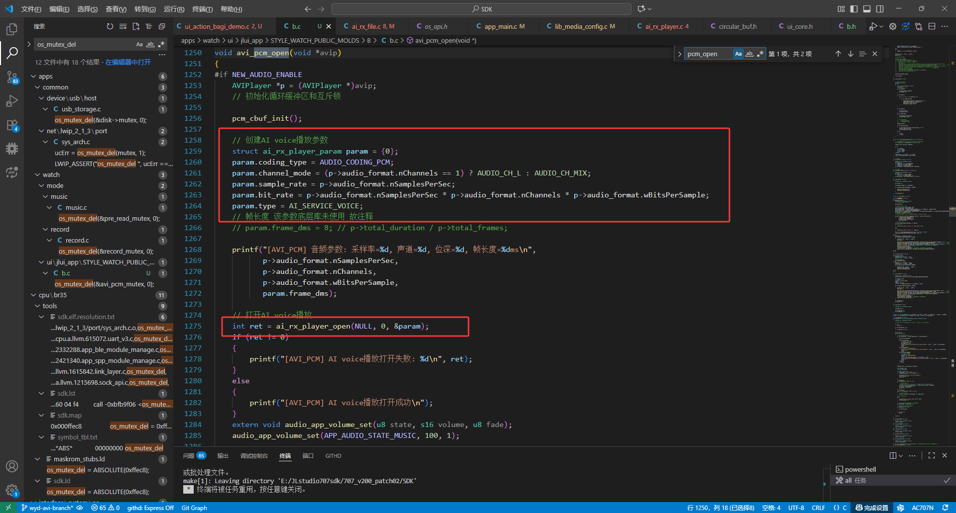Toggle whole word match in sidebar search
Image resolution: width=956 pixels, height=513 pixels.
pos(150,44)
